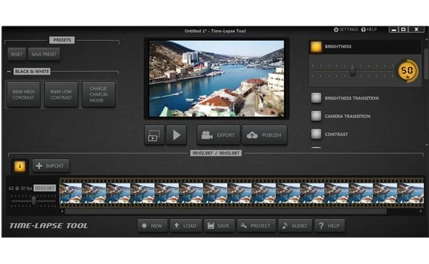
Task: Click the bottom Help question mark button
Action: [x=329, y=226]
